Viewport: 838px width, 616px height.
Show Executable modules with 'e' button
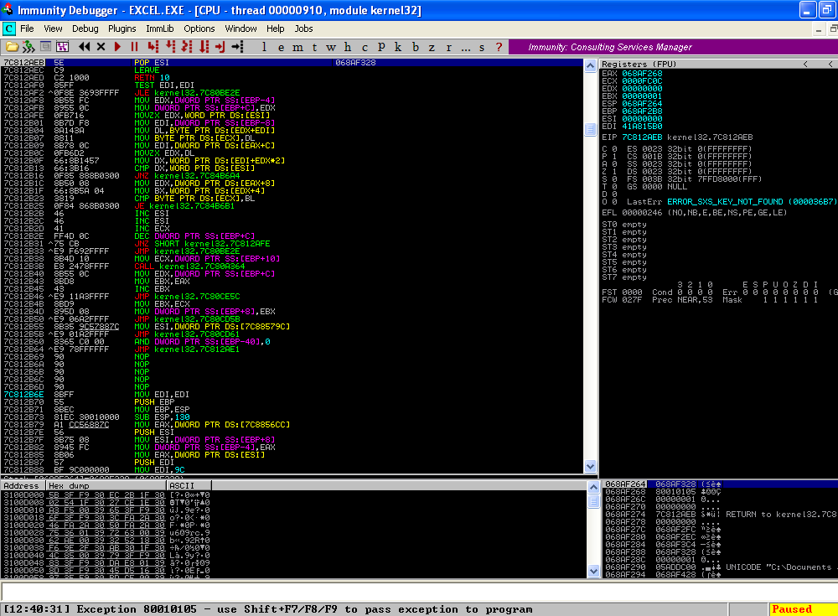[281, 47]
